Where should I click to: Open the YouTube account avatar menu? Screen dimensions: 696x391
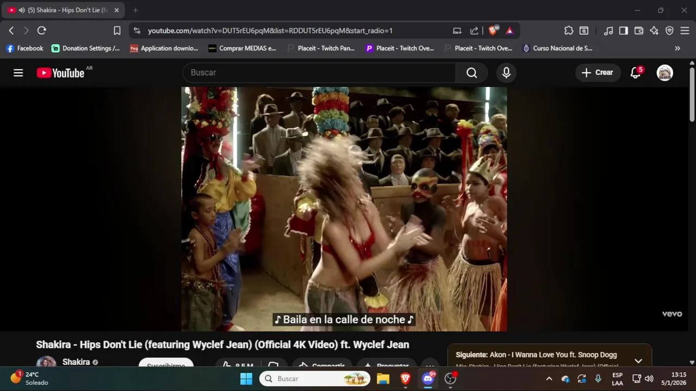coord(664,73)
